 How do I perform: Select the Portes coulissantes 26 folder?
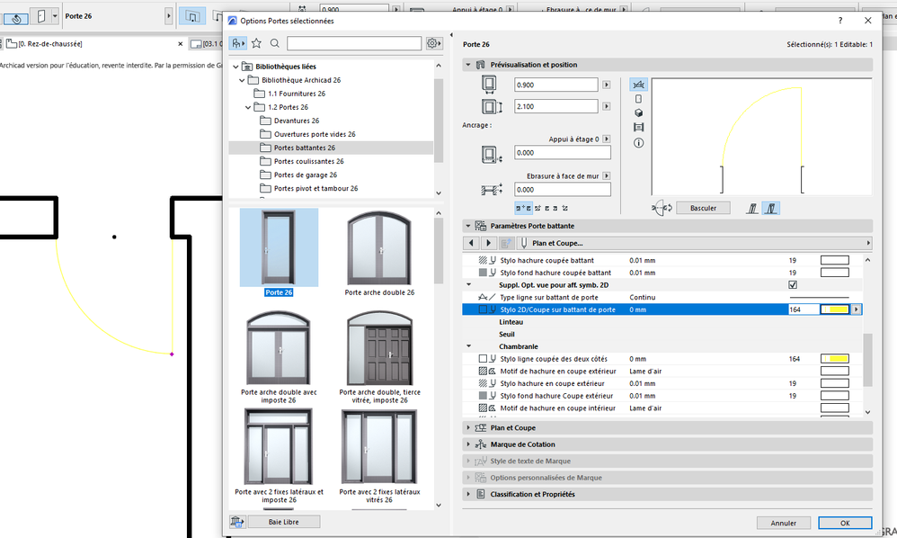click(308, 161)
